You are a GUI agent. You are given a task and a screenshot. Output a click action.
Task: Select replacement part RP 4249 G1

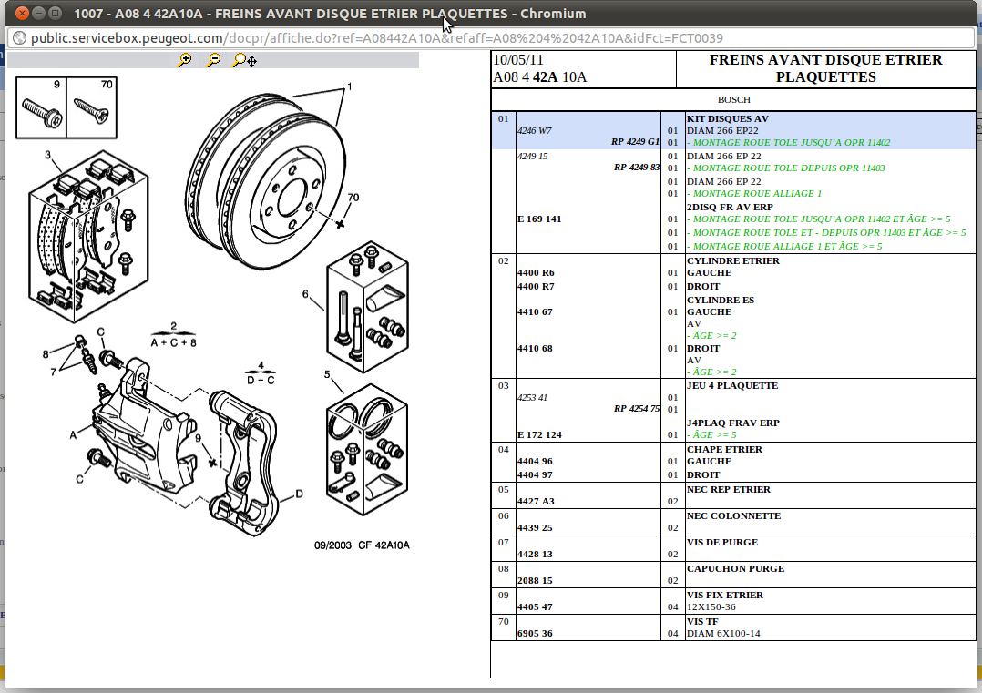[x=635, y=142]
